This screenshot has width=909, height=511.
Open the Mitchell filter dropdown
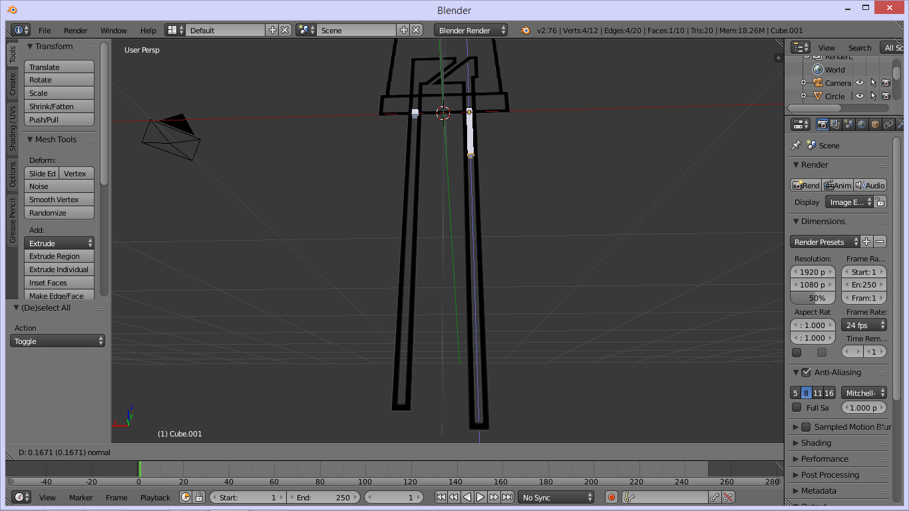tap(864, 393)
